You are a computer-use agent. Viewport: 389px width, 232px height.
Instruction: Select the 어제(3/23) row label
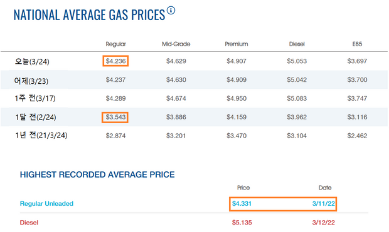click(x=31, y=81)
